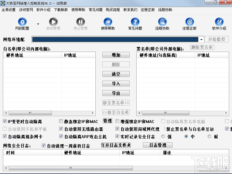Expand the arrow next to 网段配置
The height and width of the screenshot is (174, 232).
coord(38,24)
